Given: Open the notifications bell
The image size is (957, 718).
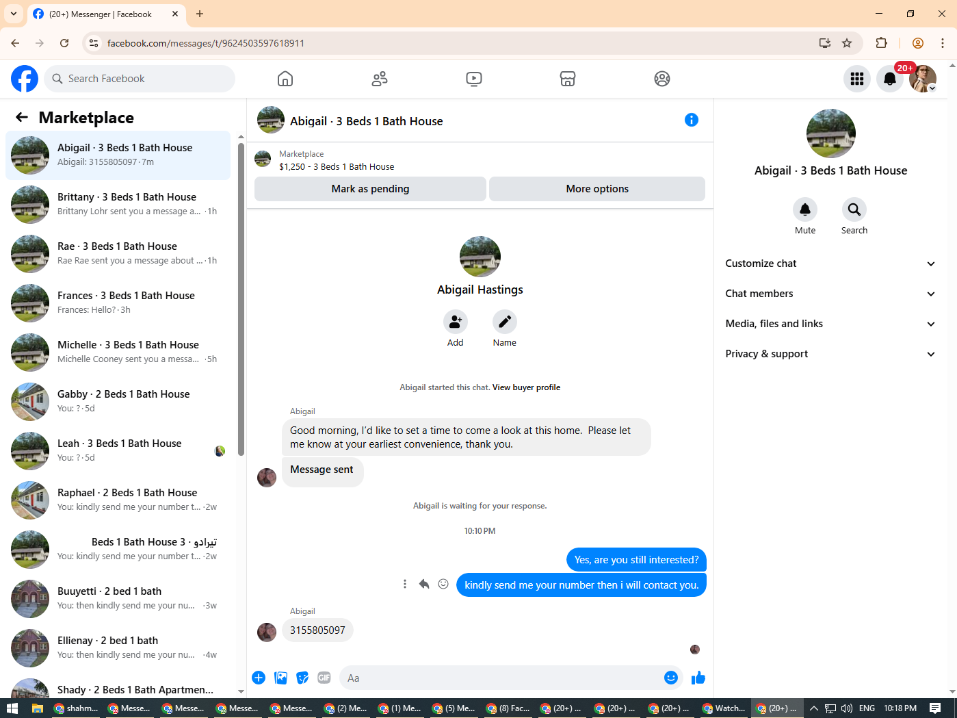Looking at the screenshot, I should tap(890, 79).
